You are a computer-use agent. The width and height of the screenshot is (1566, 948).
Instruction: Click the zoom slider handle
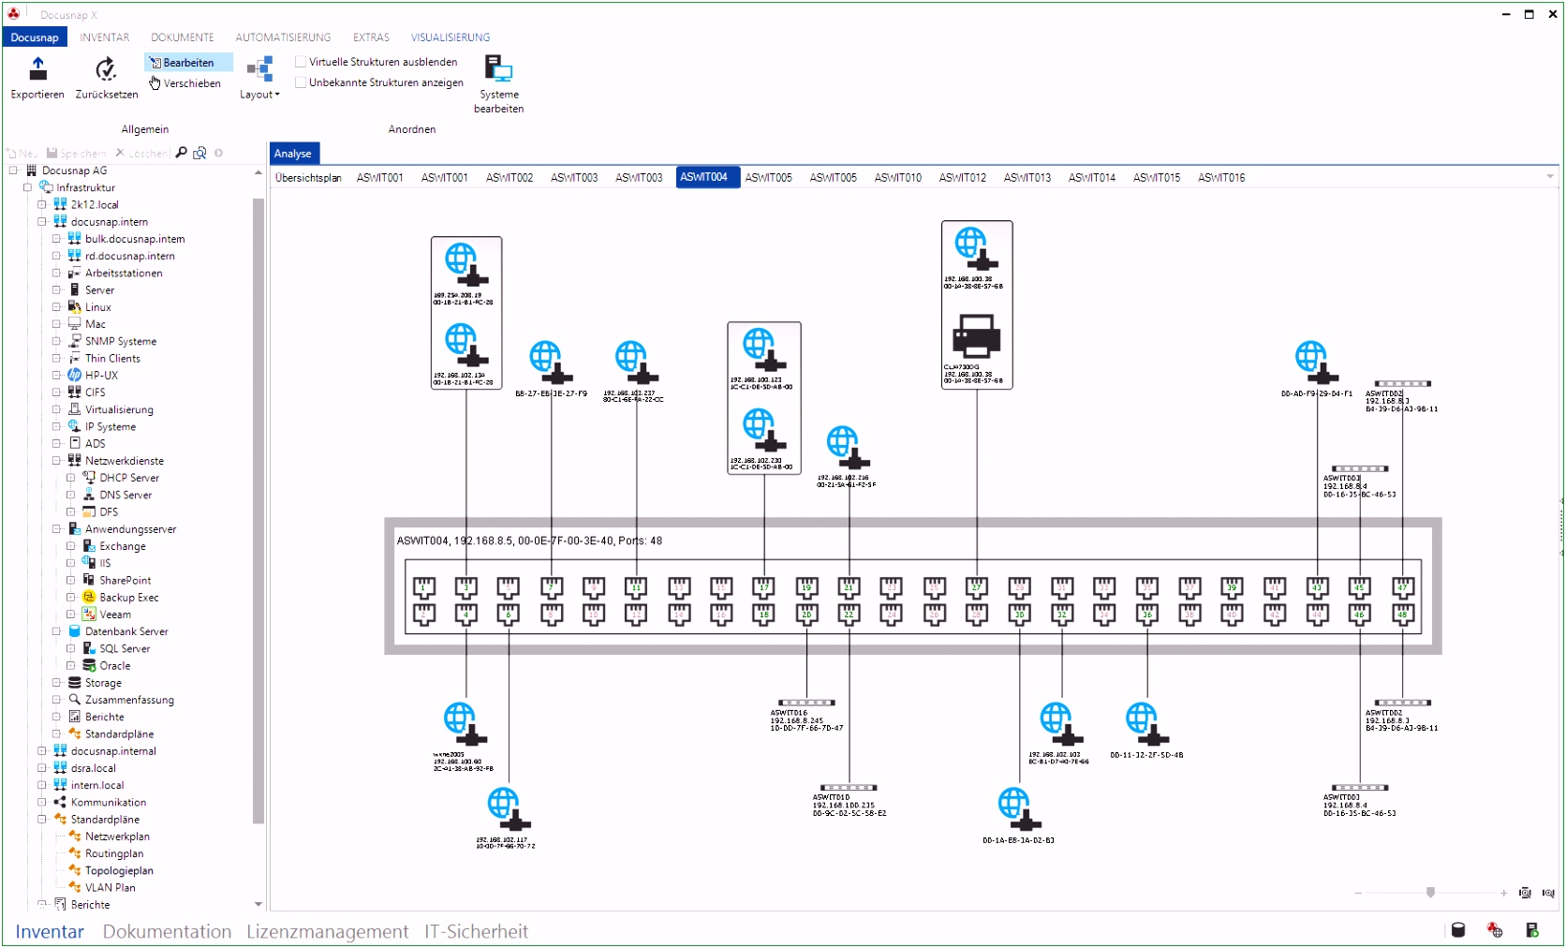1430,893
